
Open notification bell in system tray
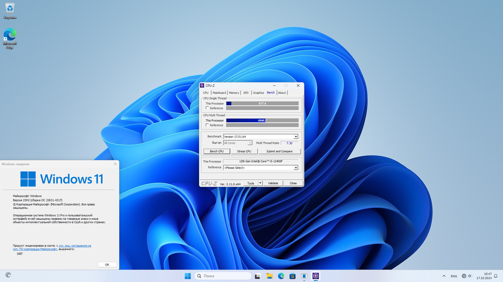tap(496, 276)
